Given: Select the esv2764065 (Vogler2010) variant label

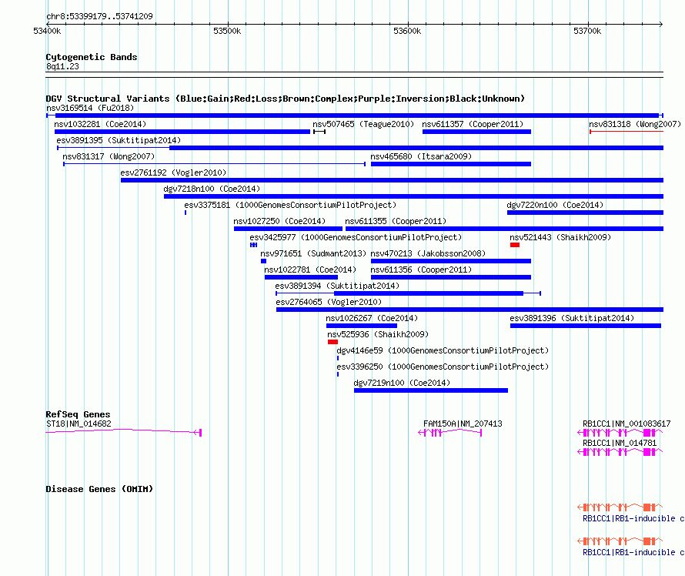Looking at the screenshot, I should coord(329,302).
